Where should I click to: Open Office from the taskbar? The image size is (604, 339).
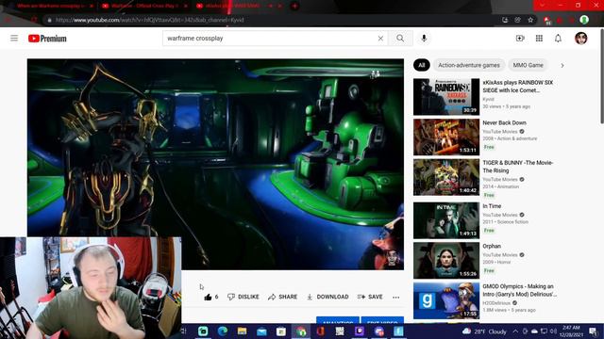tap(321, 331)
